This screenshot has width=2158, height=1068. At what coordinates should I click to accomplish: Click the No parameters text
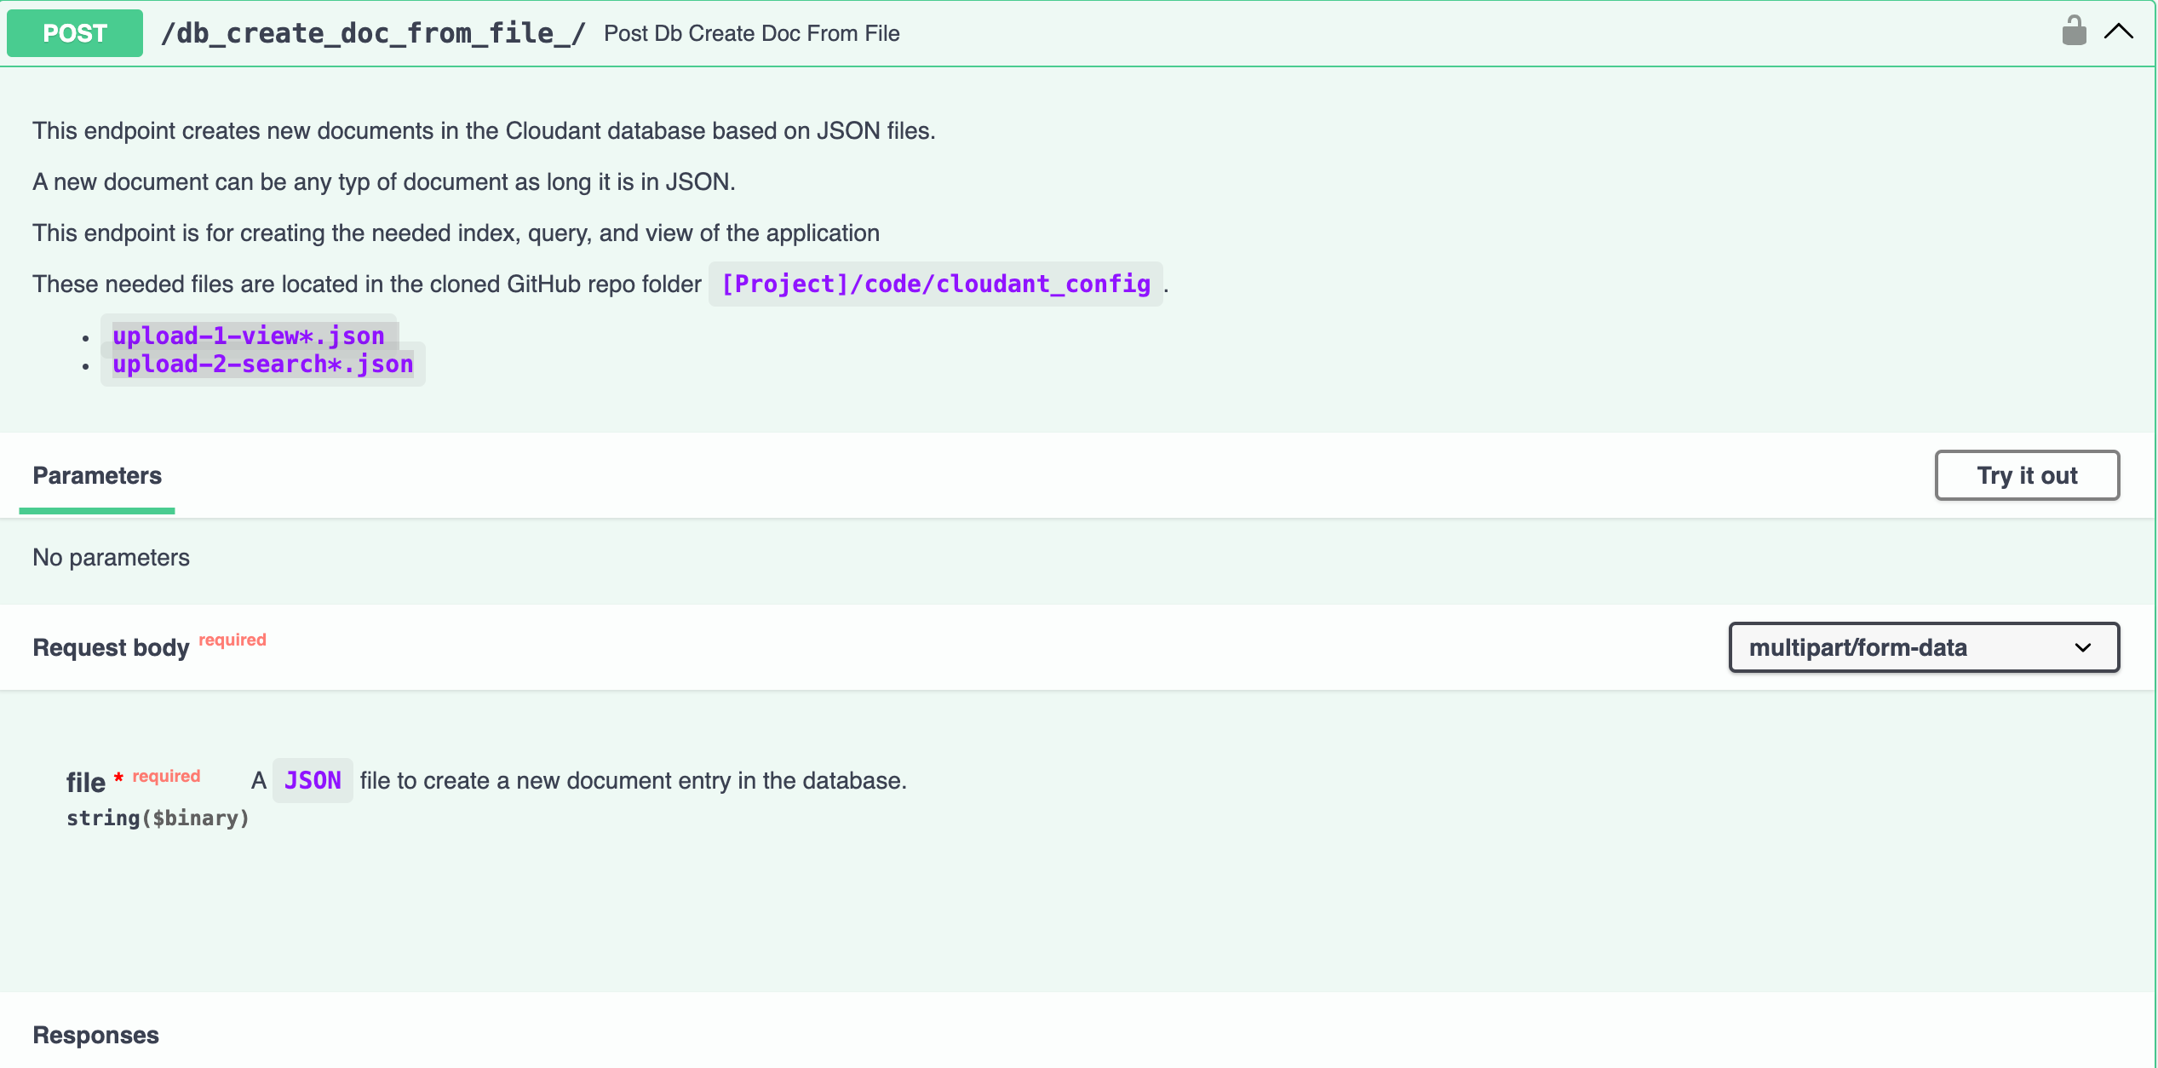[111, 557]
